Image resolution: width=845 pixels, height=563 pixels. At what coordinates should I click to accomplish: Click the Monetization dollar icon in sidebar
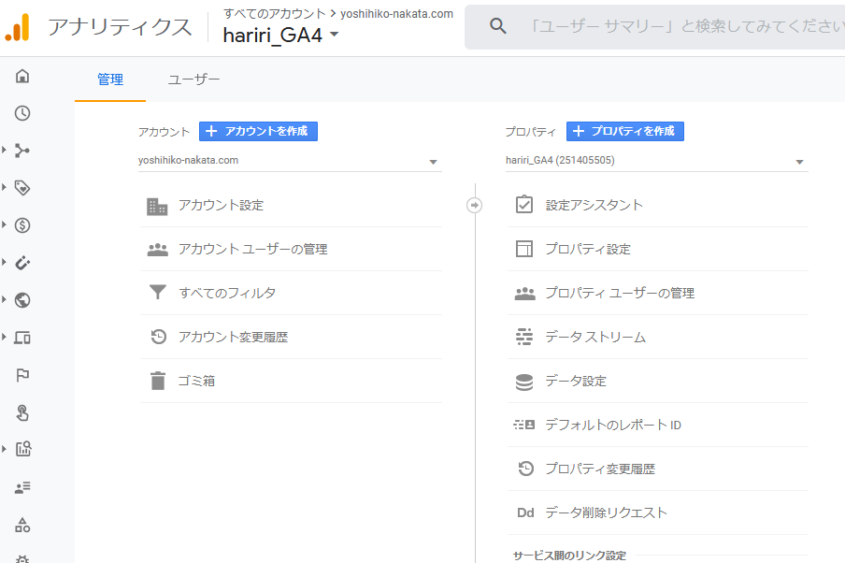pos(22,225)
